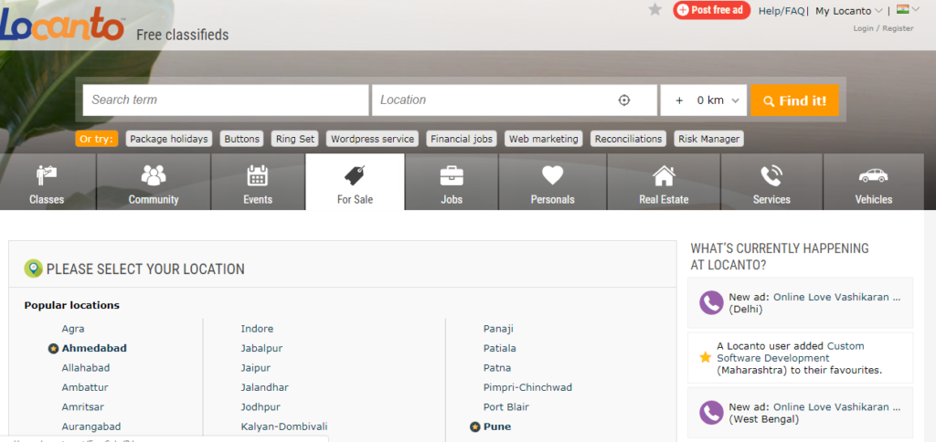Image resolution: width=936 pixels, height=442 pixels.
Task: Try the Financial jobs suggestion
Action: [462, 139]
